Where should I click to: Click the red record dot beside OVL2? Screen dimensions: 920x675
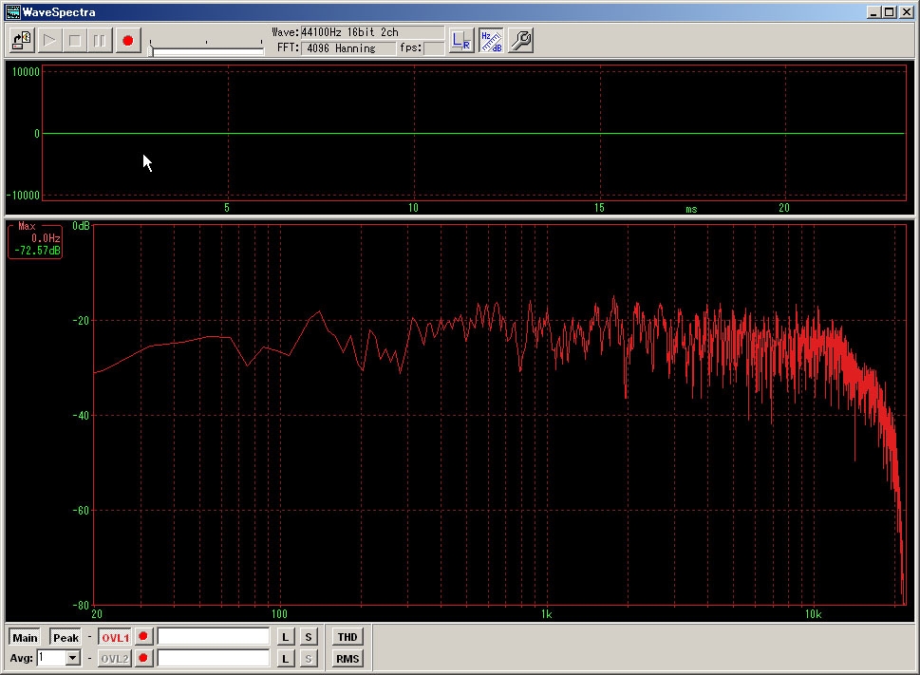pyautogui.click(x=143, y=658)
